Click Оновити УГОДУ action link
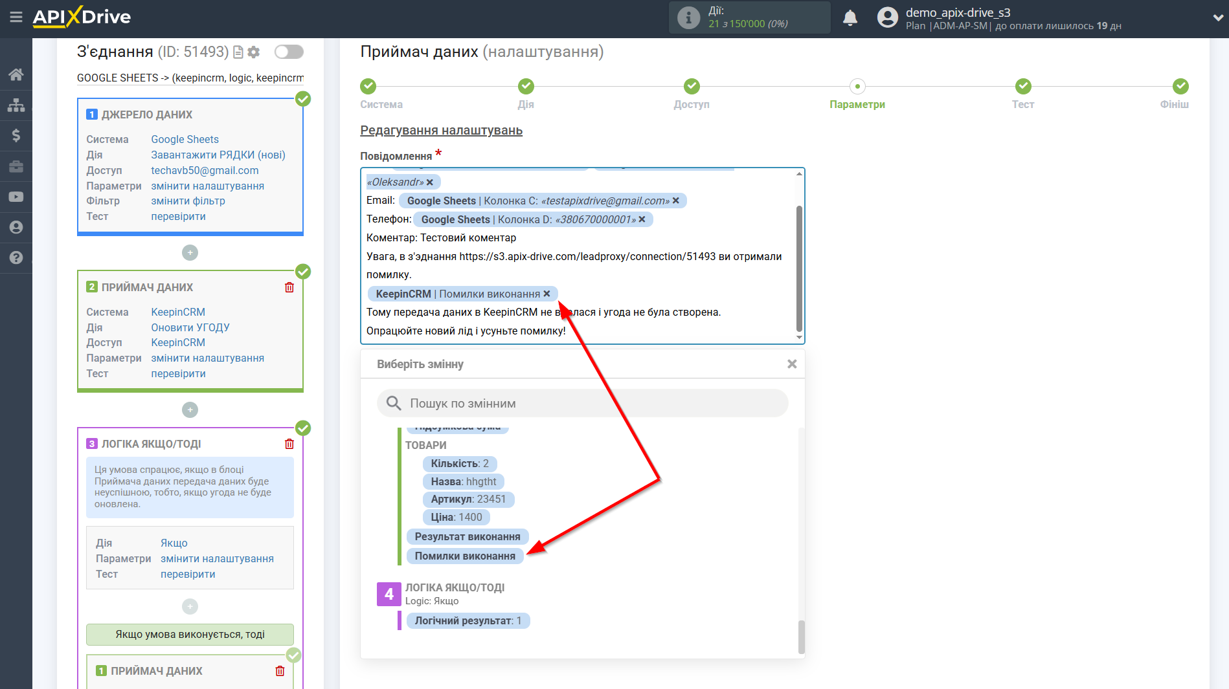Viewport: 1229px width, 689px height. click(x=190, y=327)
